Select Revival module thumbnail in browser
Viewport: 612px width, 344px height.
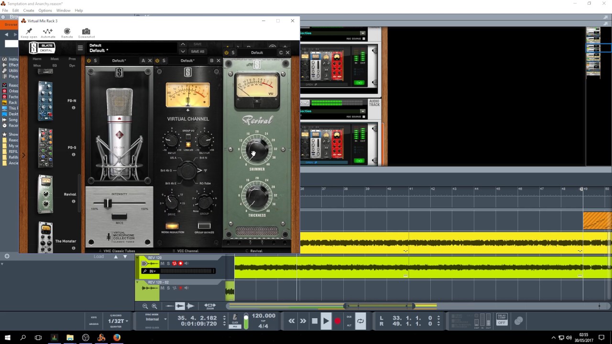(x=45, y=194)
